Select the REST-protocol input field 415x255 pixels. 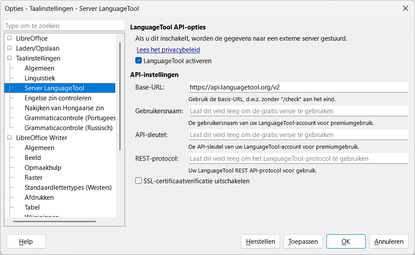[298, 159]
